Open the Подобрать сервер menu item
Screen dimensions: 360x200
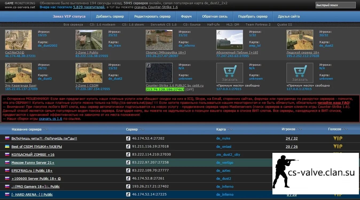253,17
